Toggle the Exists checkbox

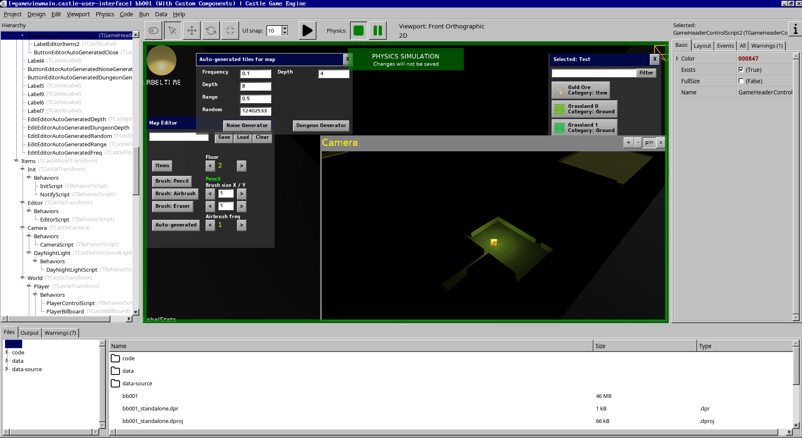(741, 70)
